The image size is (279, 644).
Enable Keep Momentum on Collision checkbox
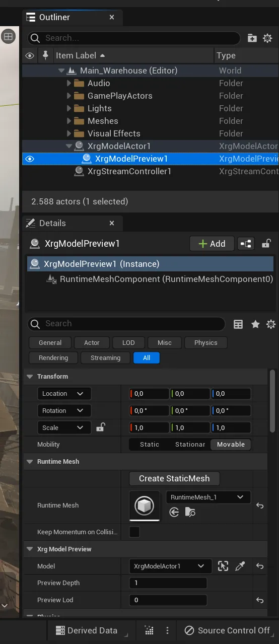tap(134, 532)
